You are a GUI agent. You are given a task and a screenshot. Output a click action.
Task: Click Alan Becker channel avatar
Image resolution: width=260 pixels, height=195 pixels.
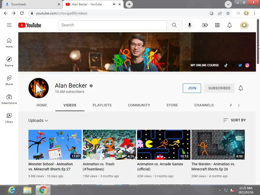coord(39,88)
